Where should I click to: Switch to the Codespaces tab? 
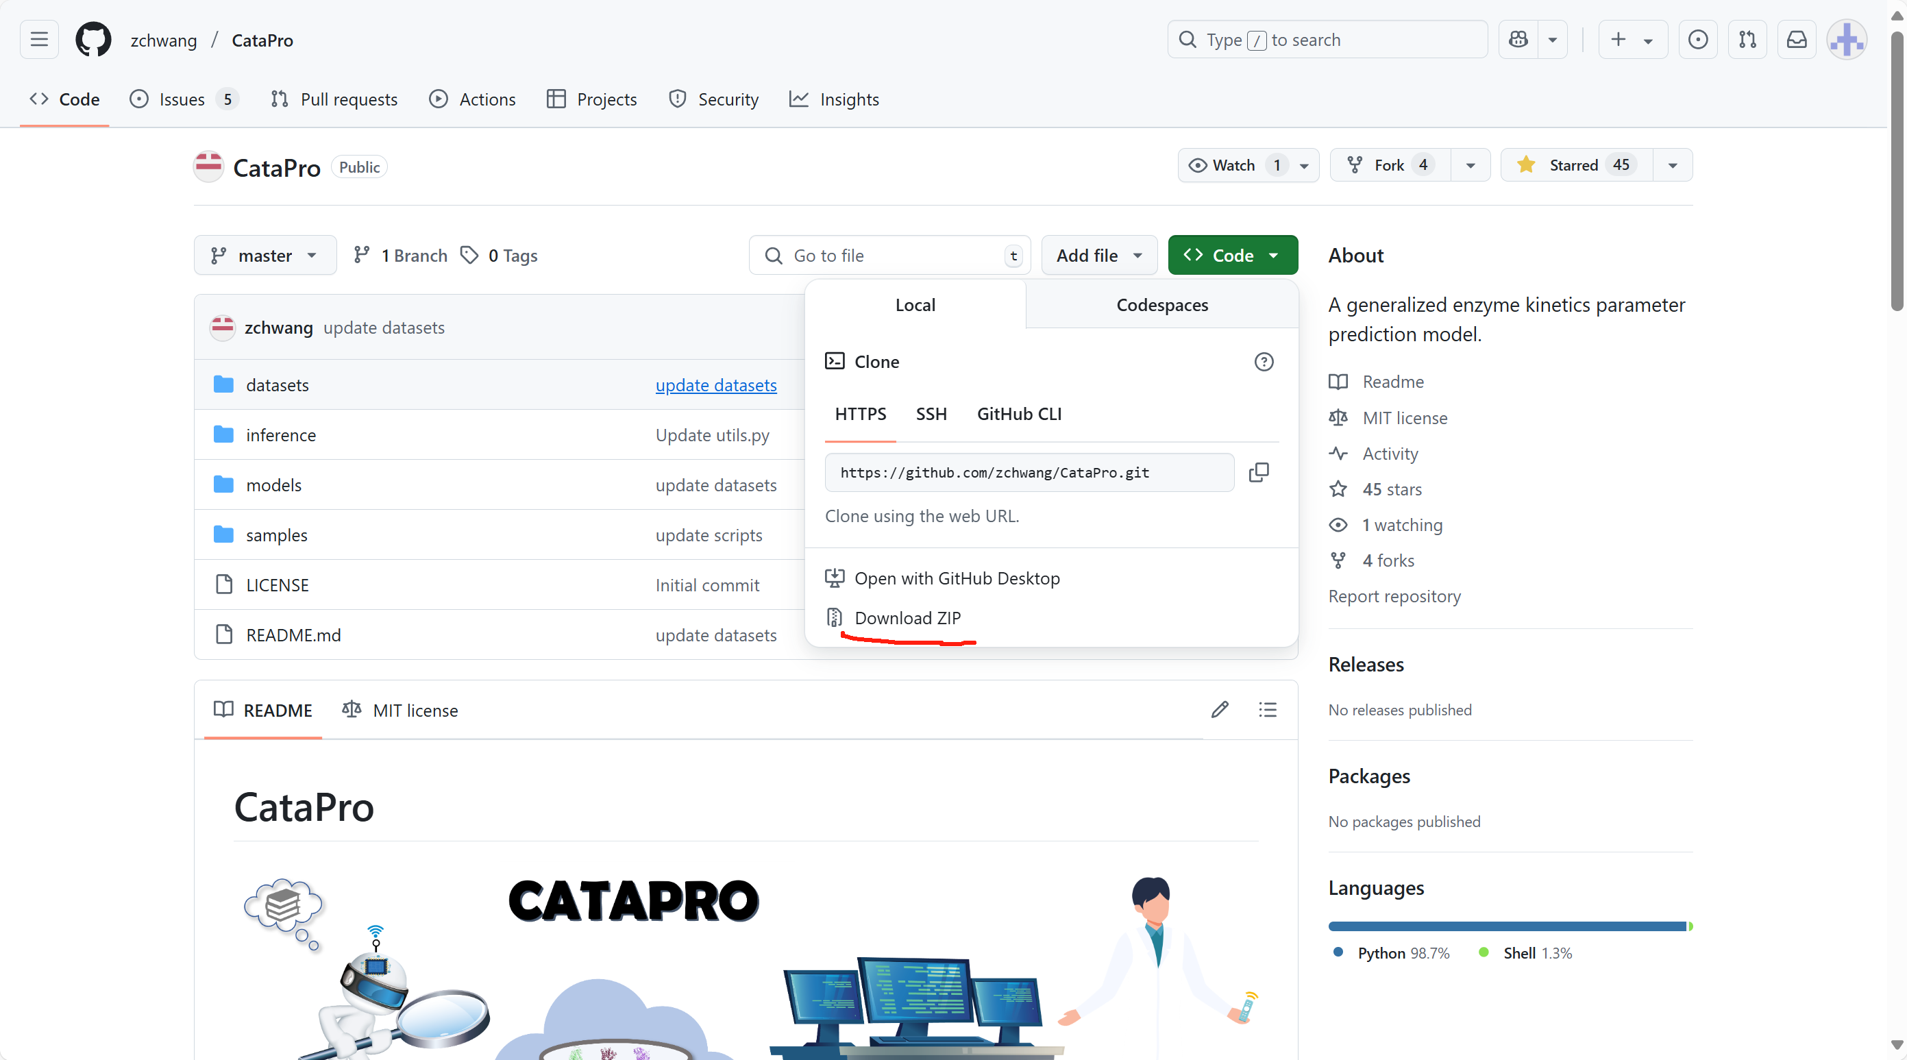coord(1161,305)
